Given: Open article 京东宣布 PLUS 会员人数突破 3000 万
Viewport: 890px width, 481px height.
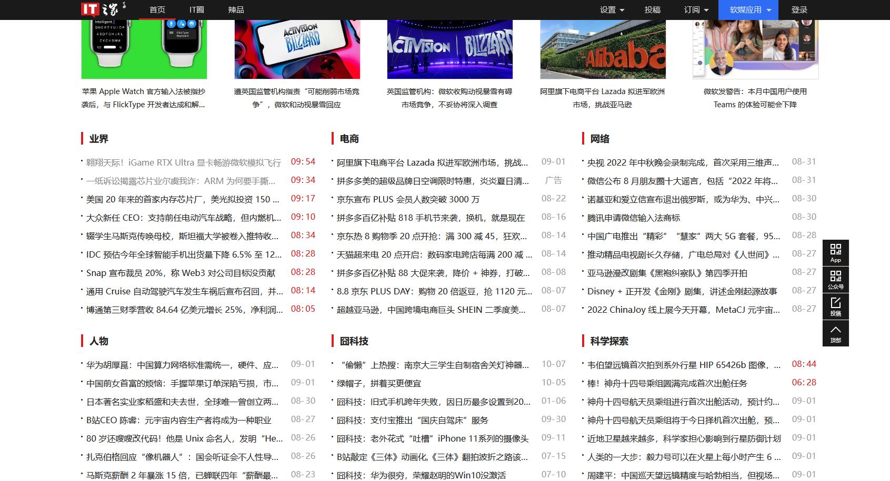Looking at the screenshot, I should (408, 199).
